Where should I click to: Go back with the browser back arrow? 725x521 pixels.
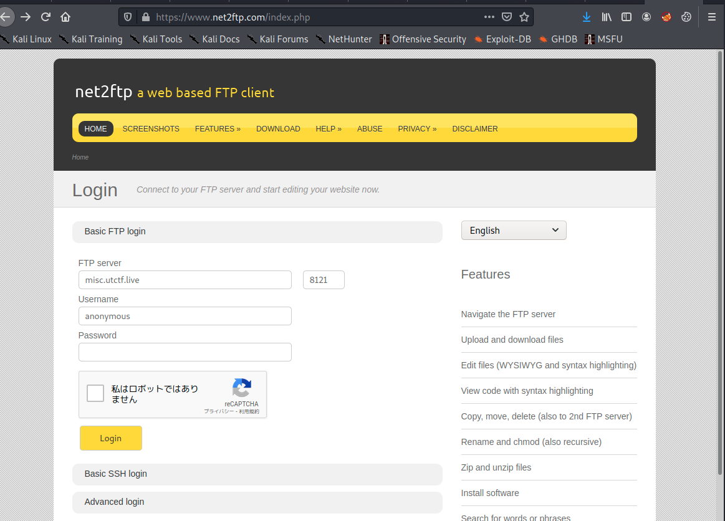(x=6, y=17)
